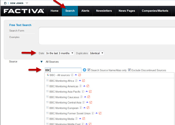Show info for BBC Monitoring Asia Pacific
Screen dimensions: 175x125
pyautogui.click(x=83, y=92)
